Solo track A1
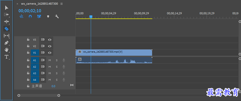This screenshot has height=101, width=241. pos(57,60)
